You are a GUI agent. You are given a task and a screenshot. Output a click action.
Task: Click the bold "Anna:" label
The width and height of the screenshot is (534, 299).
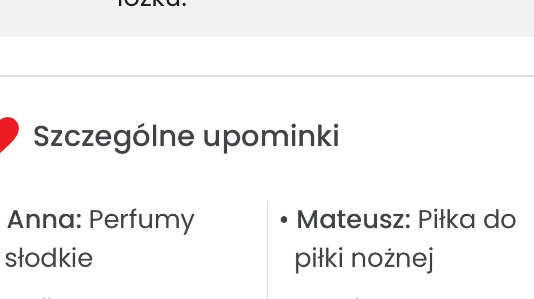(44, 219)
